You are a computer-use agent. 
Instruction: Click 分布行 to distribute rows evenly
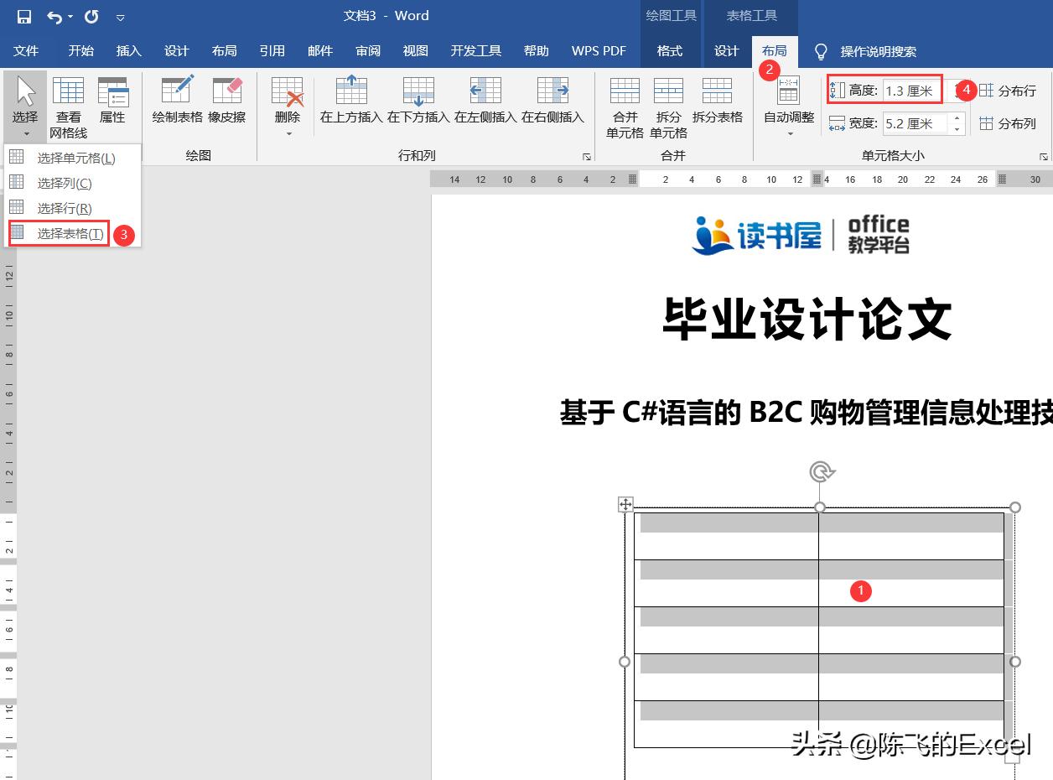1017,91
